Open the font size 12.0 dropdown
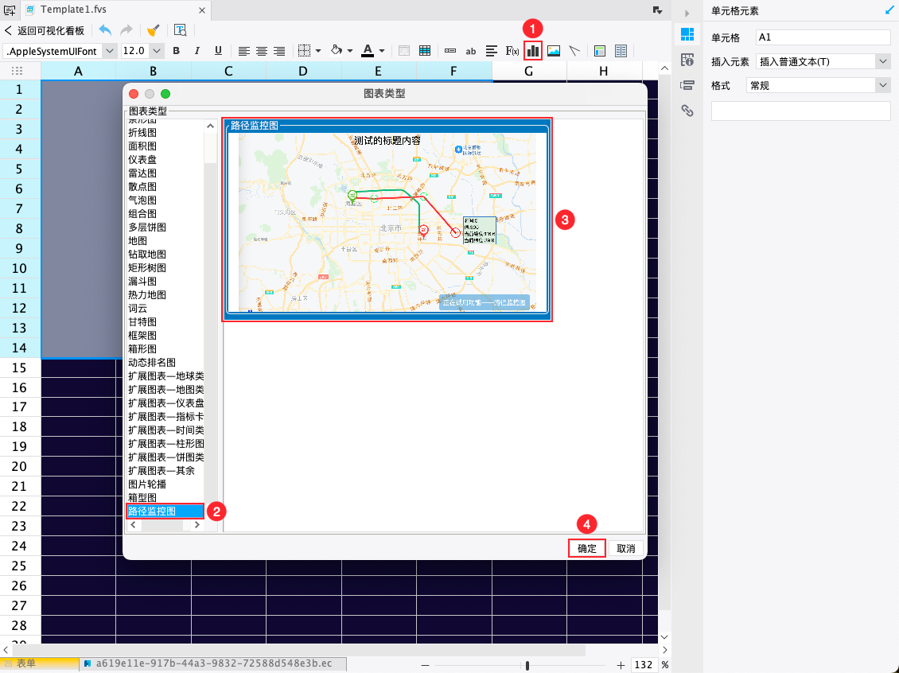899x673 pixels. coord(157,51)
